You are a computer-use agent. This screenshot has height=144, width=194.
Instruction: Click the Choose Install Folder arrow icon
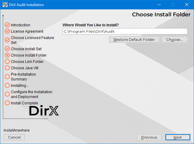7,55
